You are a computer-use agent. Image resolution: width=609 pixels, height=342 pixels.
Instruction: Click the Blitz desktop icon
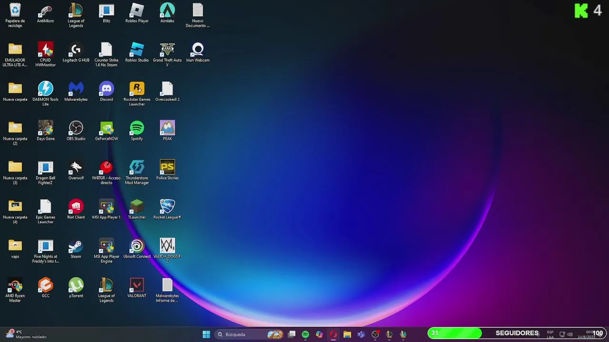point(107,13)
